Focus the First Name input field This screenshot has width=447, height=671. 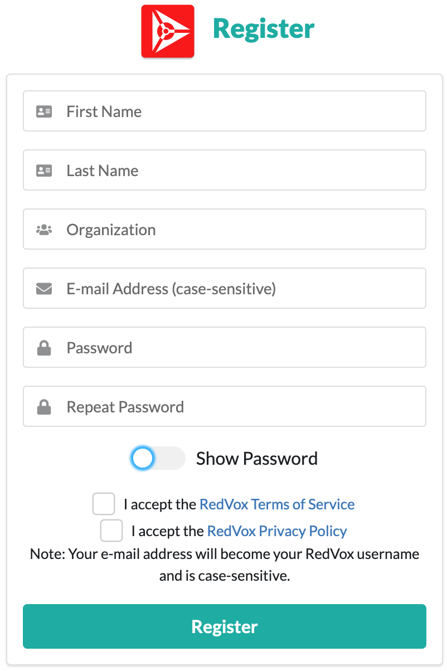(240, 111)
